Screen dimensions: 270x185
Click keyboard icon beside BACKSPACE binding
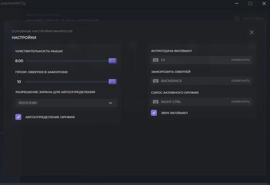point(156,81)
